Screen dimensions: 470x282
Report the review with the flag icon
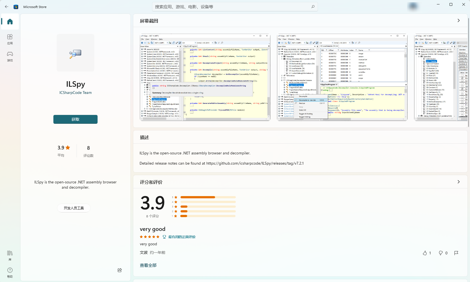point(456,253)
